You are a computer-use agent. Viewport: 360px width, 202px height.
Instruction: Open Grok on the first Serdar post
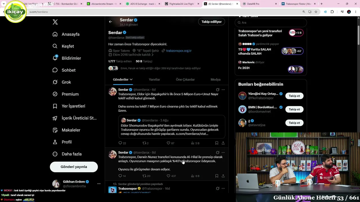(217, 90)
